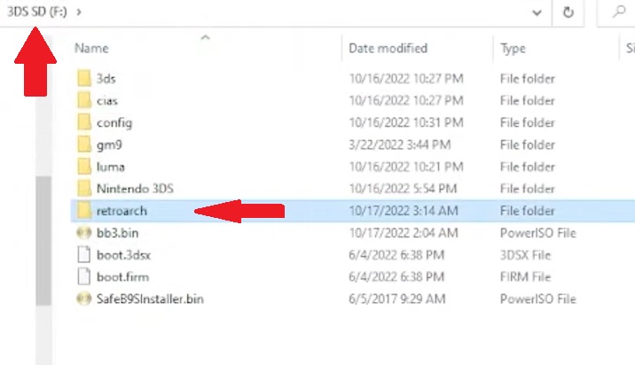The image size is (635, 365).
Task: Select the retroarch folder name
Action: 122,211
